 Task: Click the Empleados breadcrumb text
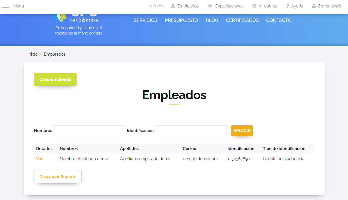[x=55, y=54]
